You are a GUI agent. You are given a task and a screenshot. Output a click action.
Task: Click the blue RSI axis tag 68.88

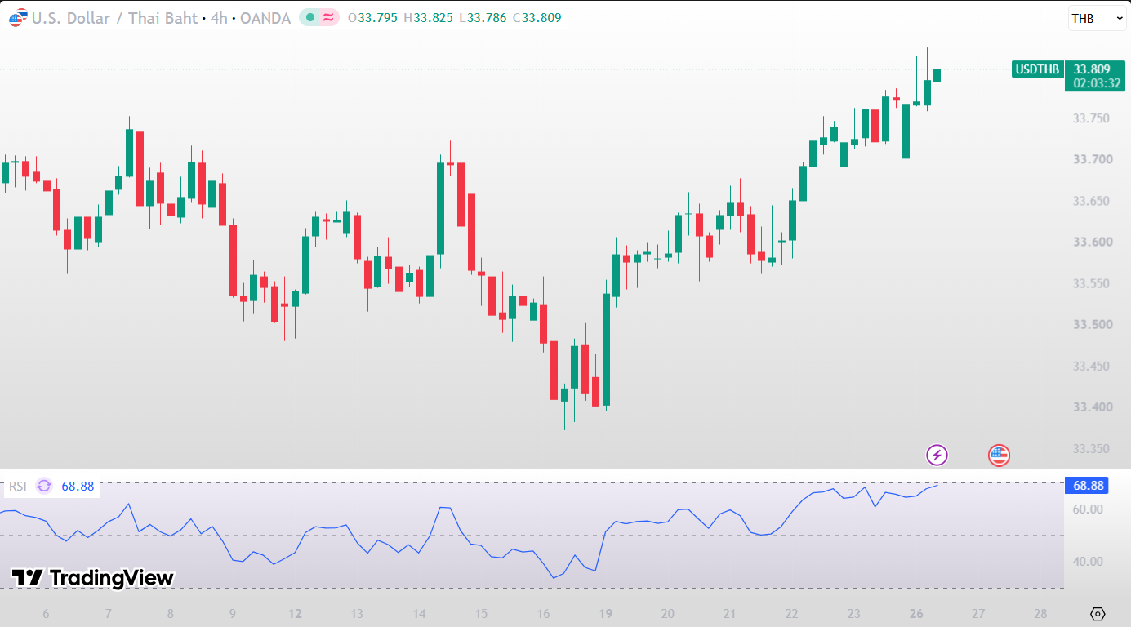point(1089,486)
